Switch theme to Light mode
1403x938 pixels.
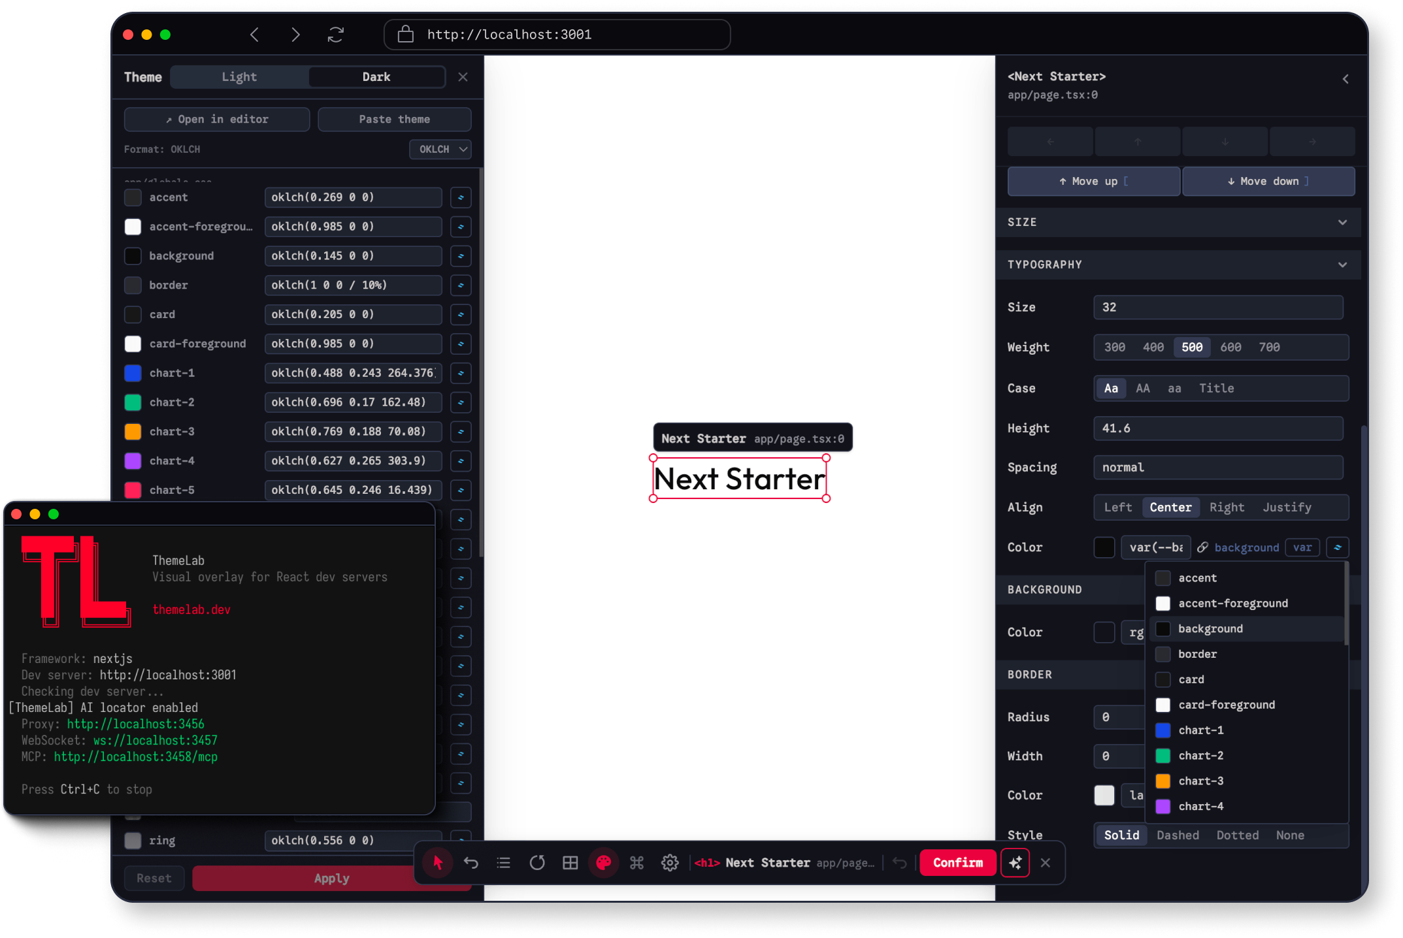pos(239,77)
